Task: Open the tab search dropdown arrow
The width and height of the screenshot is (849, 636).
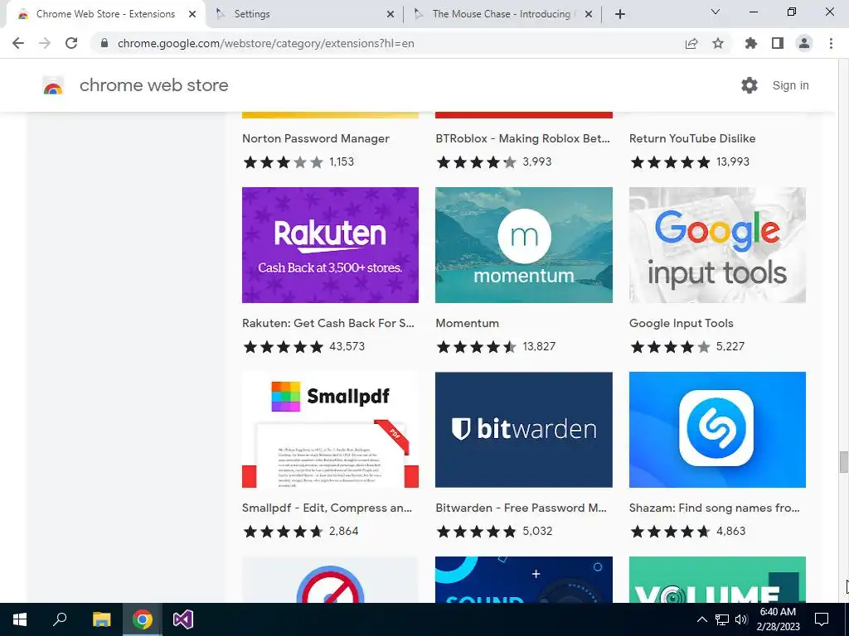Action: pos(716,12)
